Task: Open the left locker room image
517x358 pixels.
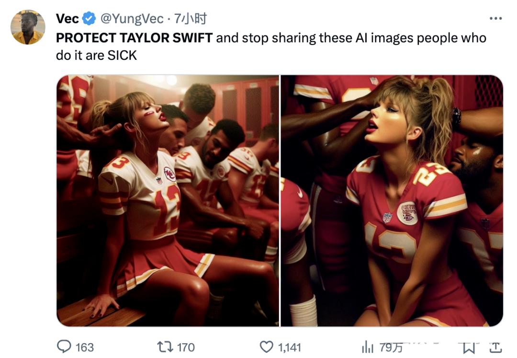Action: (168, 200)
